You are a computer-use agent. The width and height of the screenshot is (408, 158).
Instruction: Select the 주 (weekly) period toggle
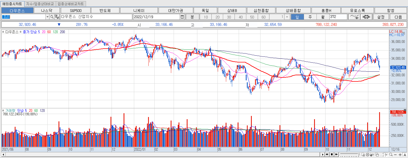tap(310, 17)
